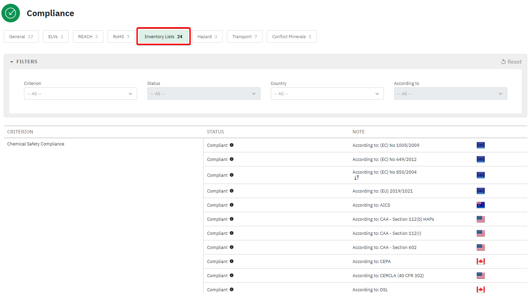
Task: Click the Canadian flag on CEPA row
Action: [x=480, y=261]
